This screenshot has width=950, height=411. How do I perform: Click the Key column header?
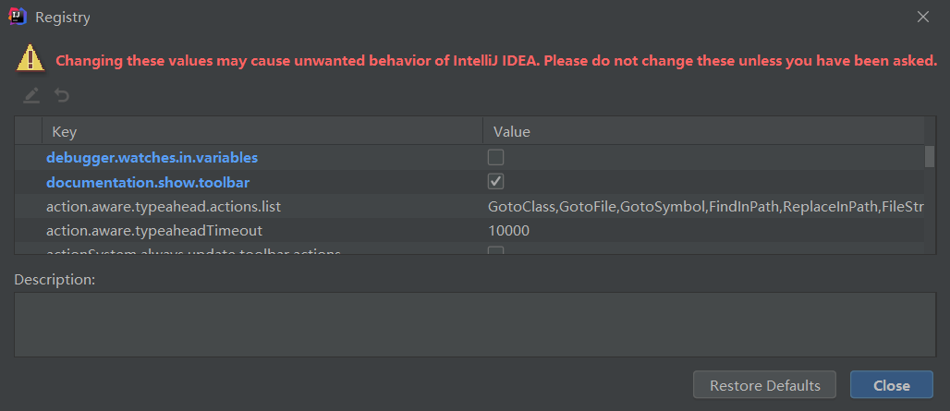(x=262, y=131)
